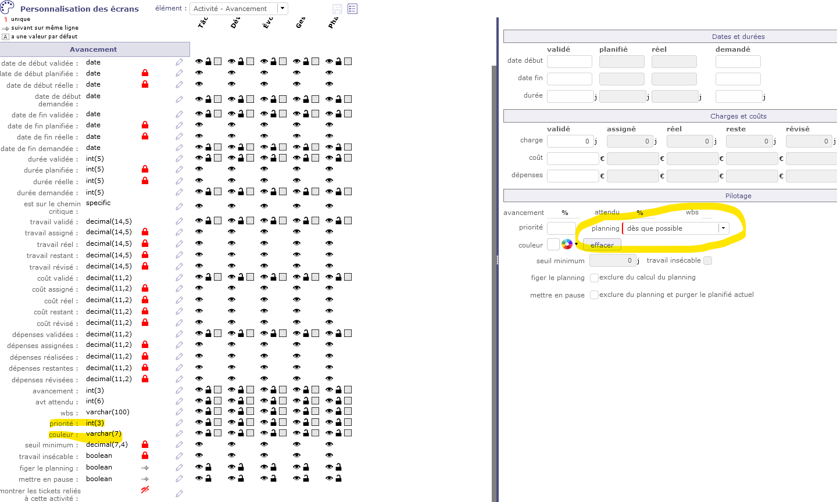Click the red lock on 'seuil minimum'
The height and width of the screenshot is (502, 837).
point(145,444)
